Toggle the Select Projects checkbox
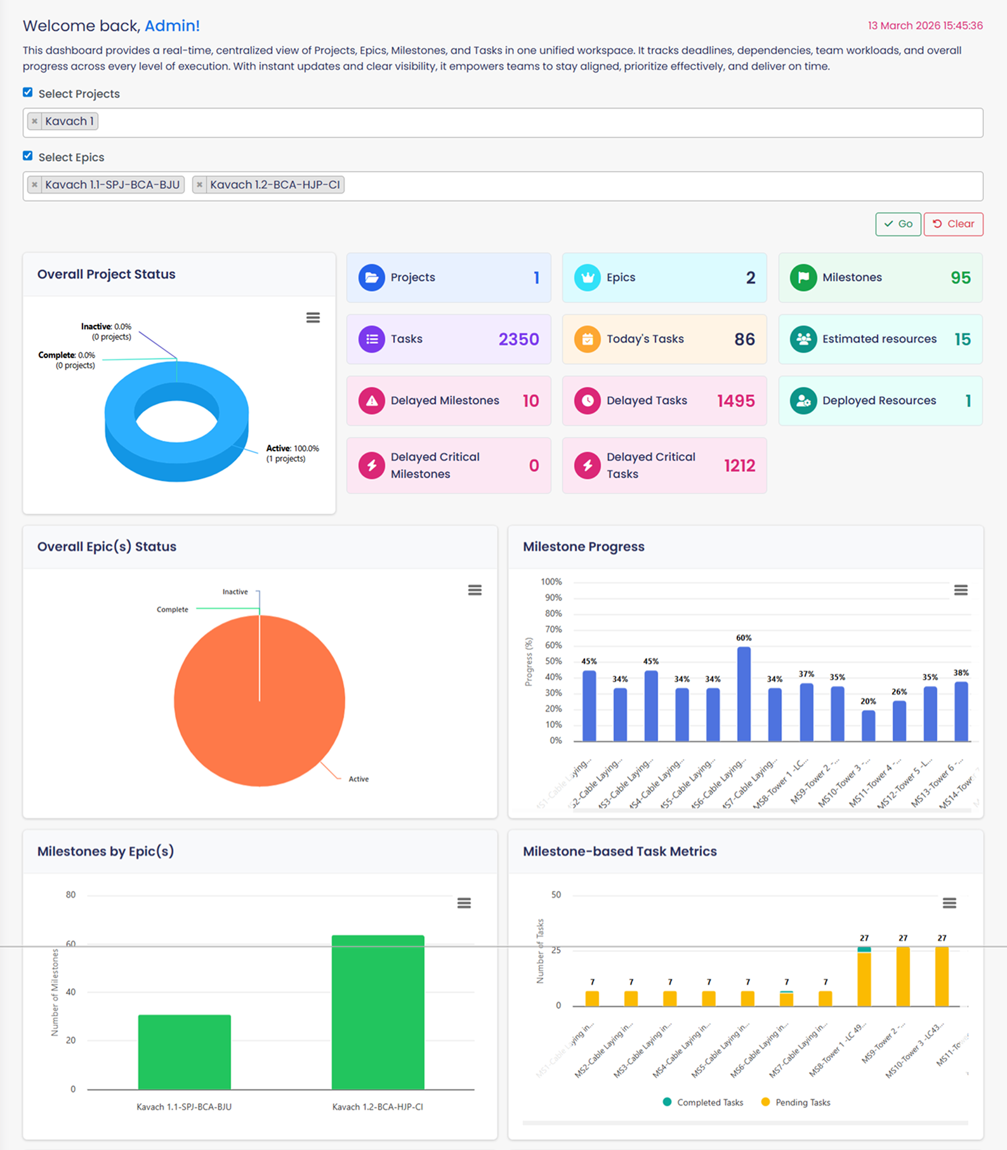The height and width of the screenshot is (1150, 1007). click(28, 93)
